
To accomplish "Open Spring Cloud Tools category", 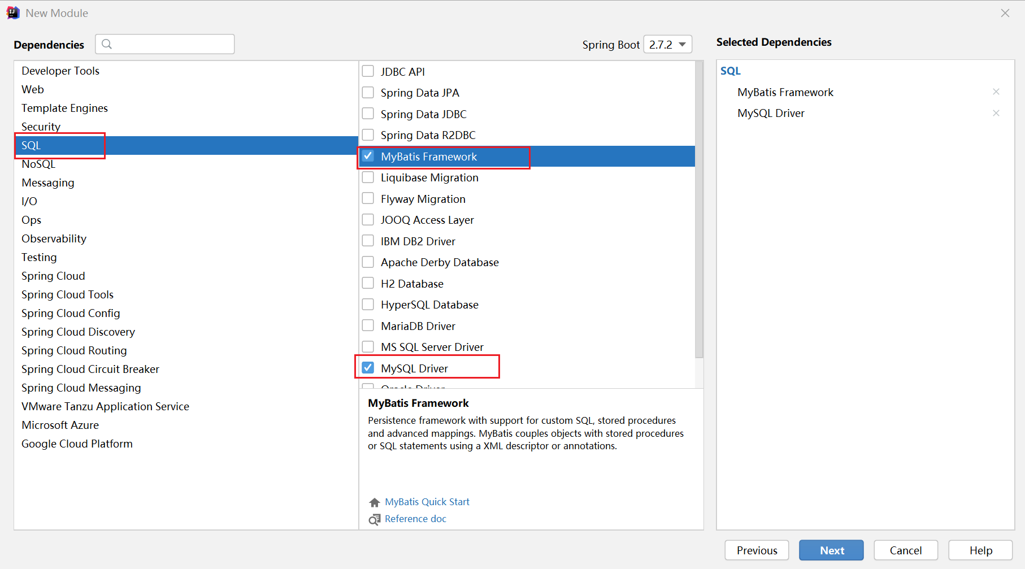I will 186,294.
